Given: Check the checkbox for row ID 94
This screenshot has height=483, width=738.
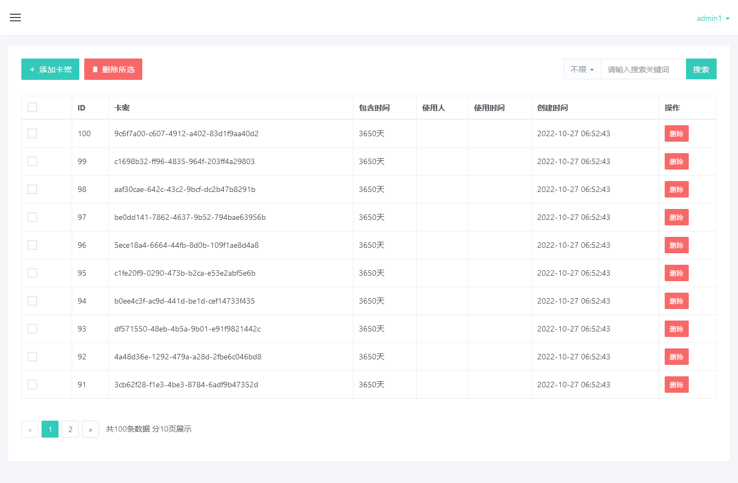Looking at the screenshot, I should pos(32,301).
